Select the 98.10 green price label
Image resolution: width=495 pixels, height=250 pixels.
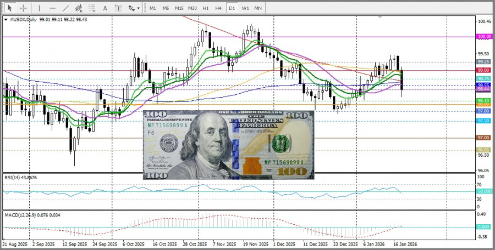[484, 100]
